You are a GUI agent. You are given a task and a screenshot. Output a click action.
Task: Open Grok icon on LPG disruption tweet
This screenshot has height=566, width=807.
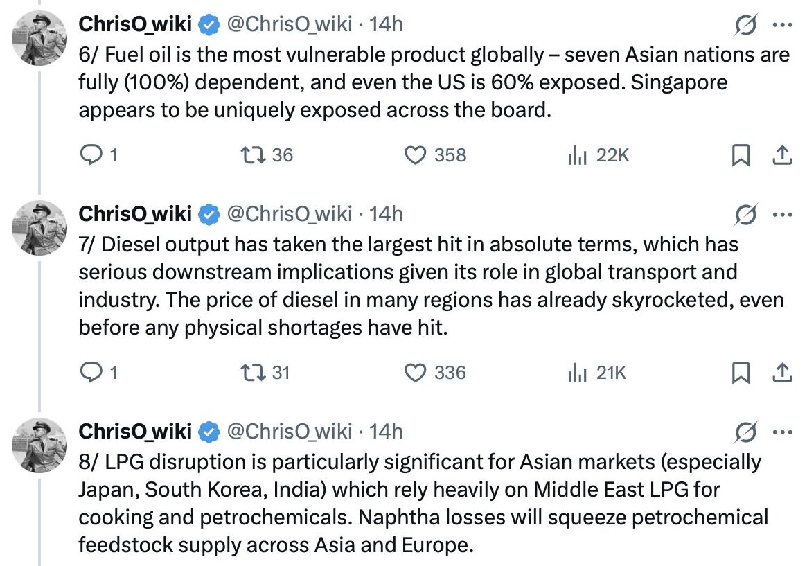coord(745,433)
